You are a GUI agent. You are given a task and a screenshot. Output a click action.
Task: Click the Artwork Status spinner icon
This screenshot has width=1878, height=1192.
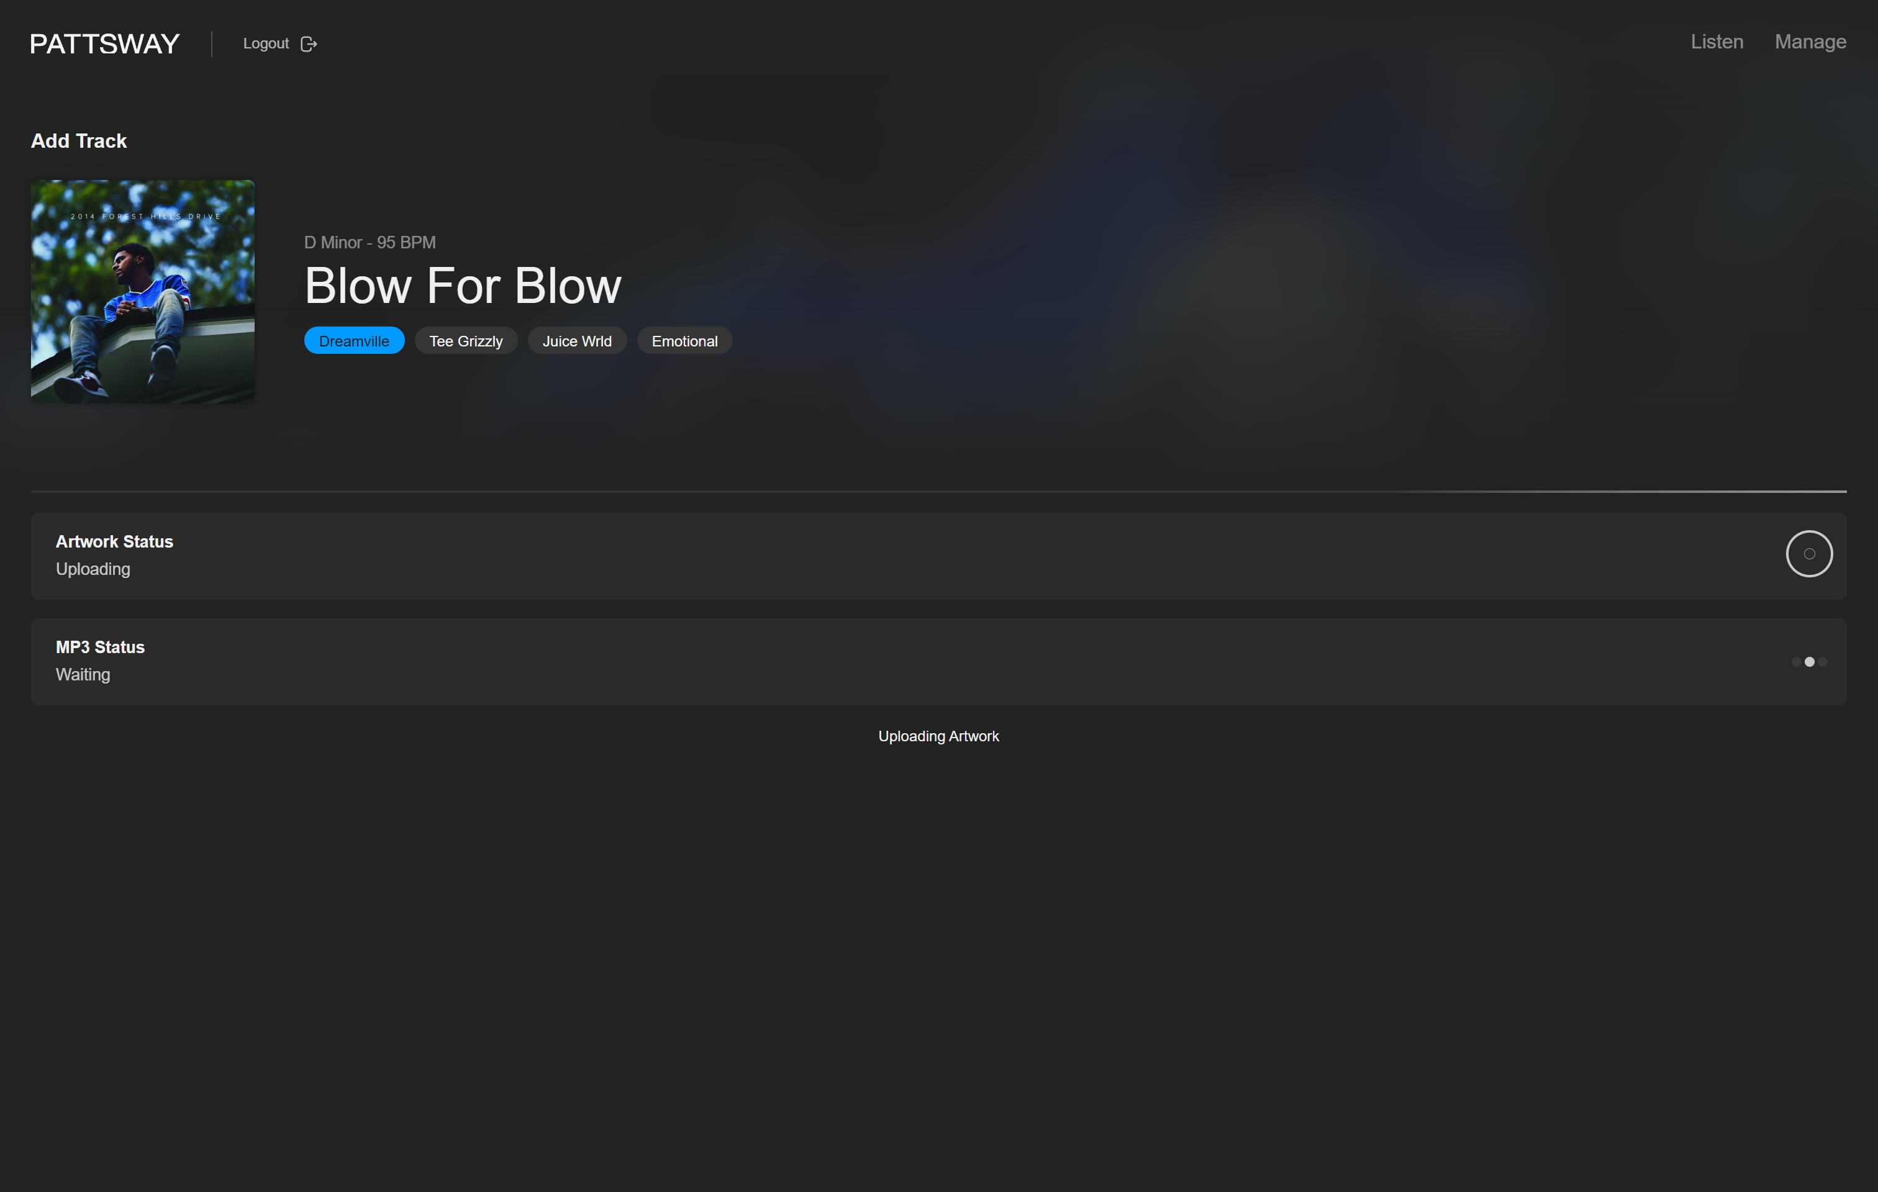point(1809,554)
